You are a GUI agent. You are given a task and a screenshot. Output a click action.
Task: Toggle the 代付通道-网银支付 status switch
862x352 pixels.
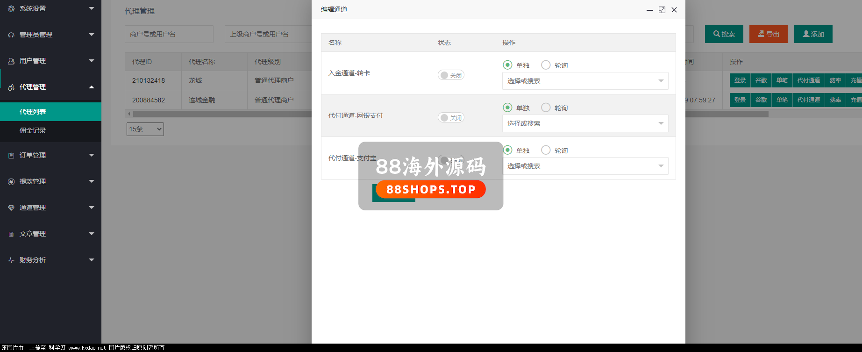pos(450,118)
